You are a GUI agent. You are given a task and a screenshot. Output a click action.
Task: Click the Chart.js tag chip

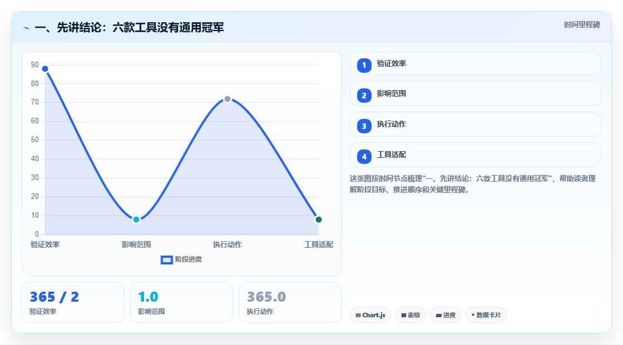(370, 315)
